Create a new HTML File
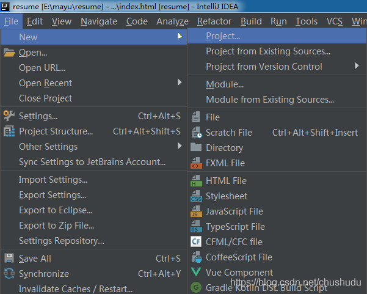Image resolution: width=367 pixels, height=294 pixels. [277, 181]
